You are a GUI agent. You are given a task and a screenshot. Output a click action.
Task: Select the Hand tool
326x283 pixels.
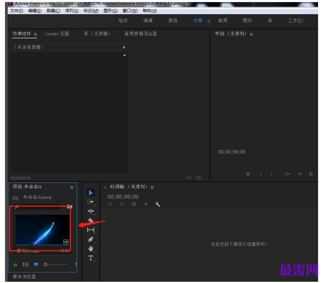(x=91, y=248)
